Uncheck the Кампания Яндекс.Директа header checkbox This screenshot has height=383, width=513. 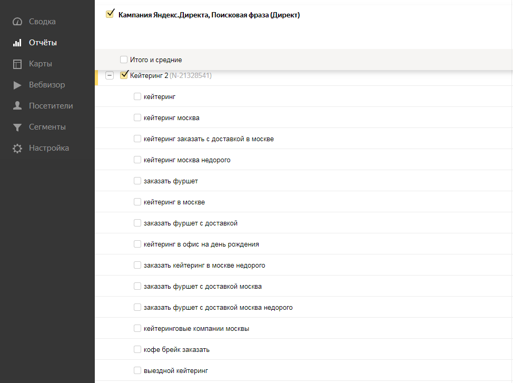point(110,14)
